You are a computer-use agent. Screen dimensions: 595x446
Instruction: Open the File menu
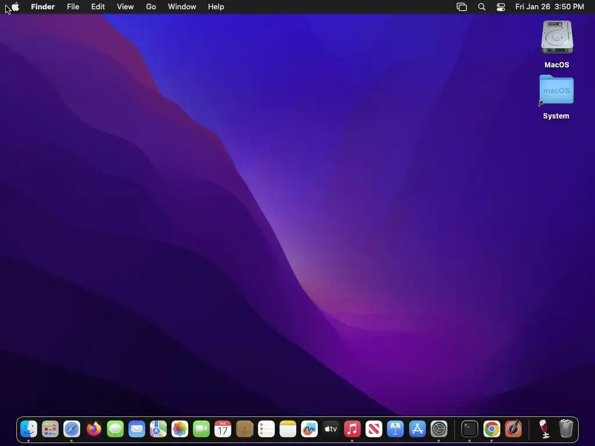(x=73, y=7)
